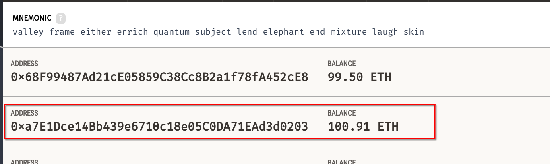Viewport: 550px width, 164px height.
Task: Select the address starting with 0×a7E1Dce1
Action: coord(159,127)
